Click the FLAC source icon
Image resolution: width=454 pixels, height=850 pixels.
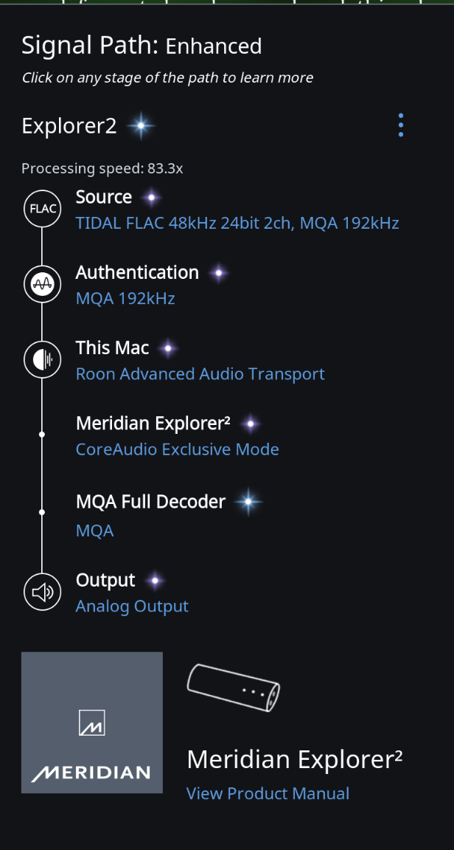pos(42,209)
